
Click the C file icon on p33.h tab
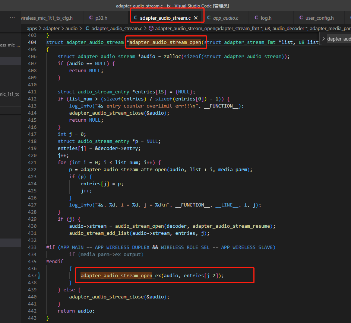tap(91, 17)
